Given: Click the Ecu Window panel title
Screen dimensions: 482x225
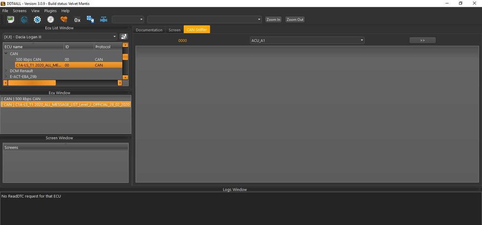Looking at the screenshot, I should click(x=59, y=93).
